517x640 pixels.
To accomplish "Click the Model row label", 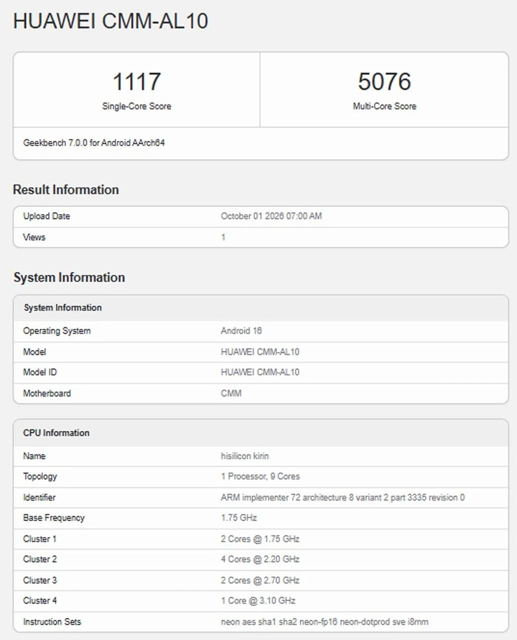I will tap(34, 352).
